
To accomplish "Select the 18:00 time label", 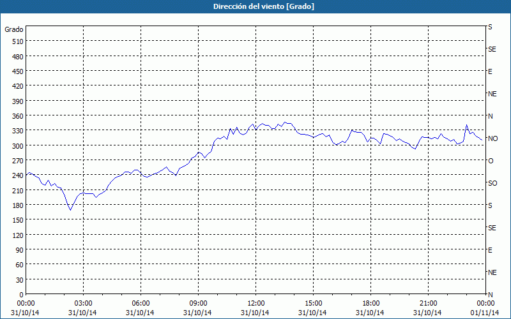I will click(371, 304).
